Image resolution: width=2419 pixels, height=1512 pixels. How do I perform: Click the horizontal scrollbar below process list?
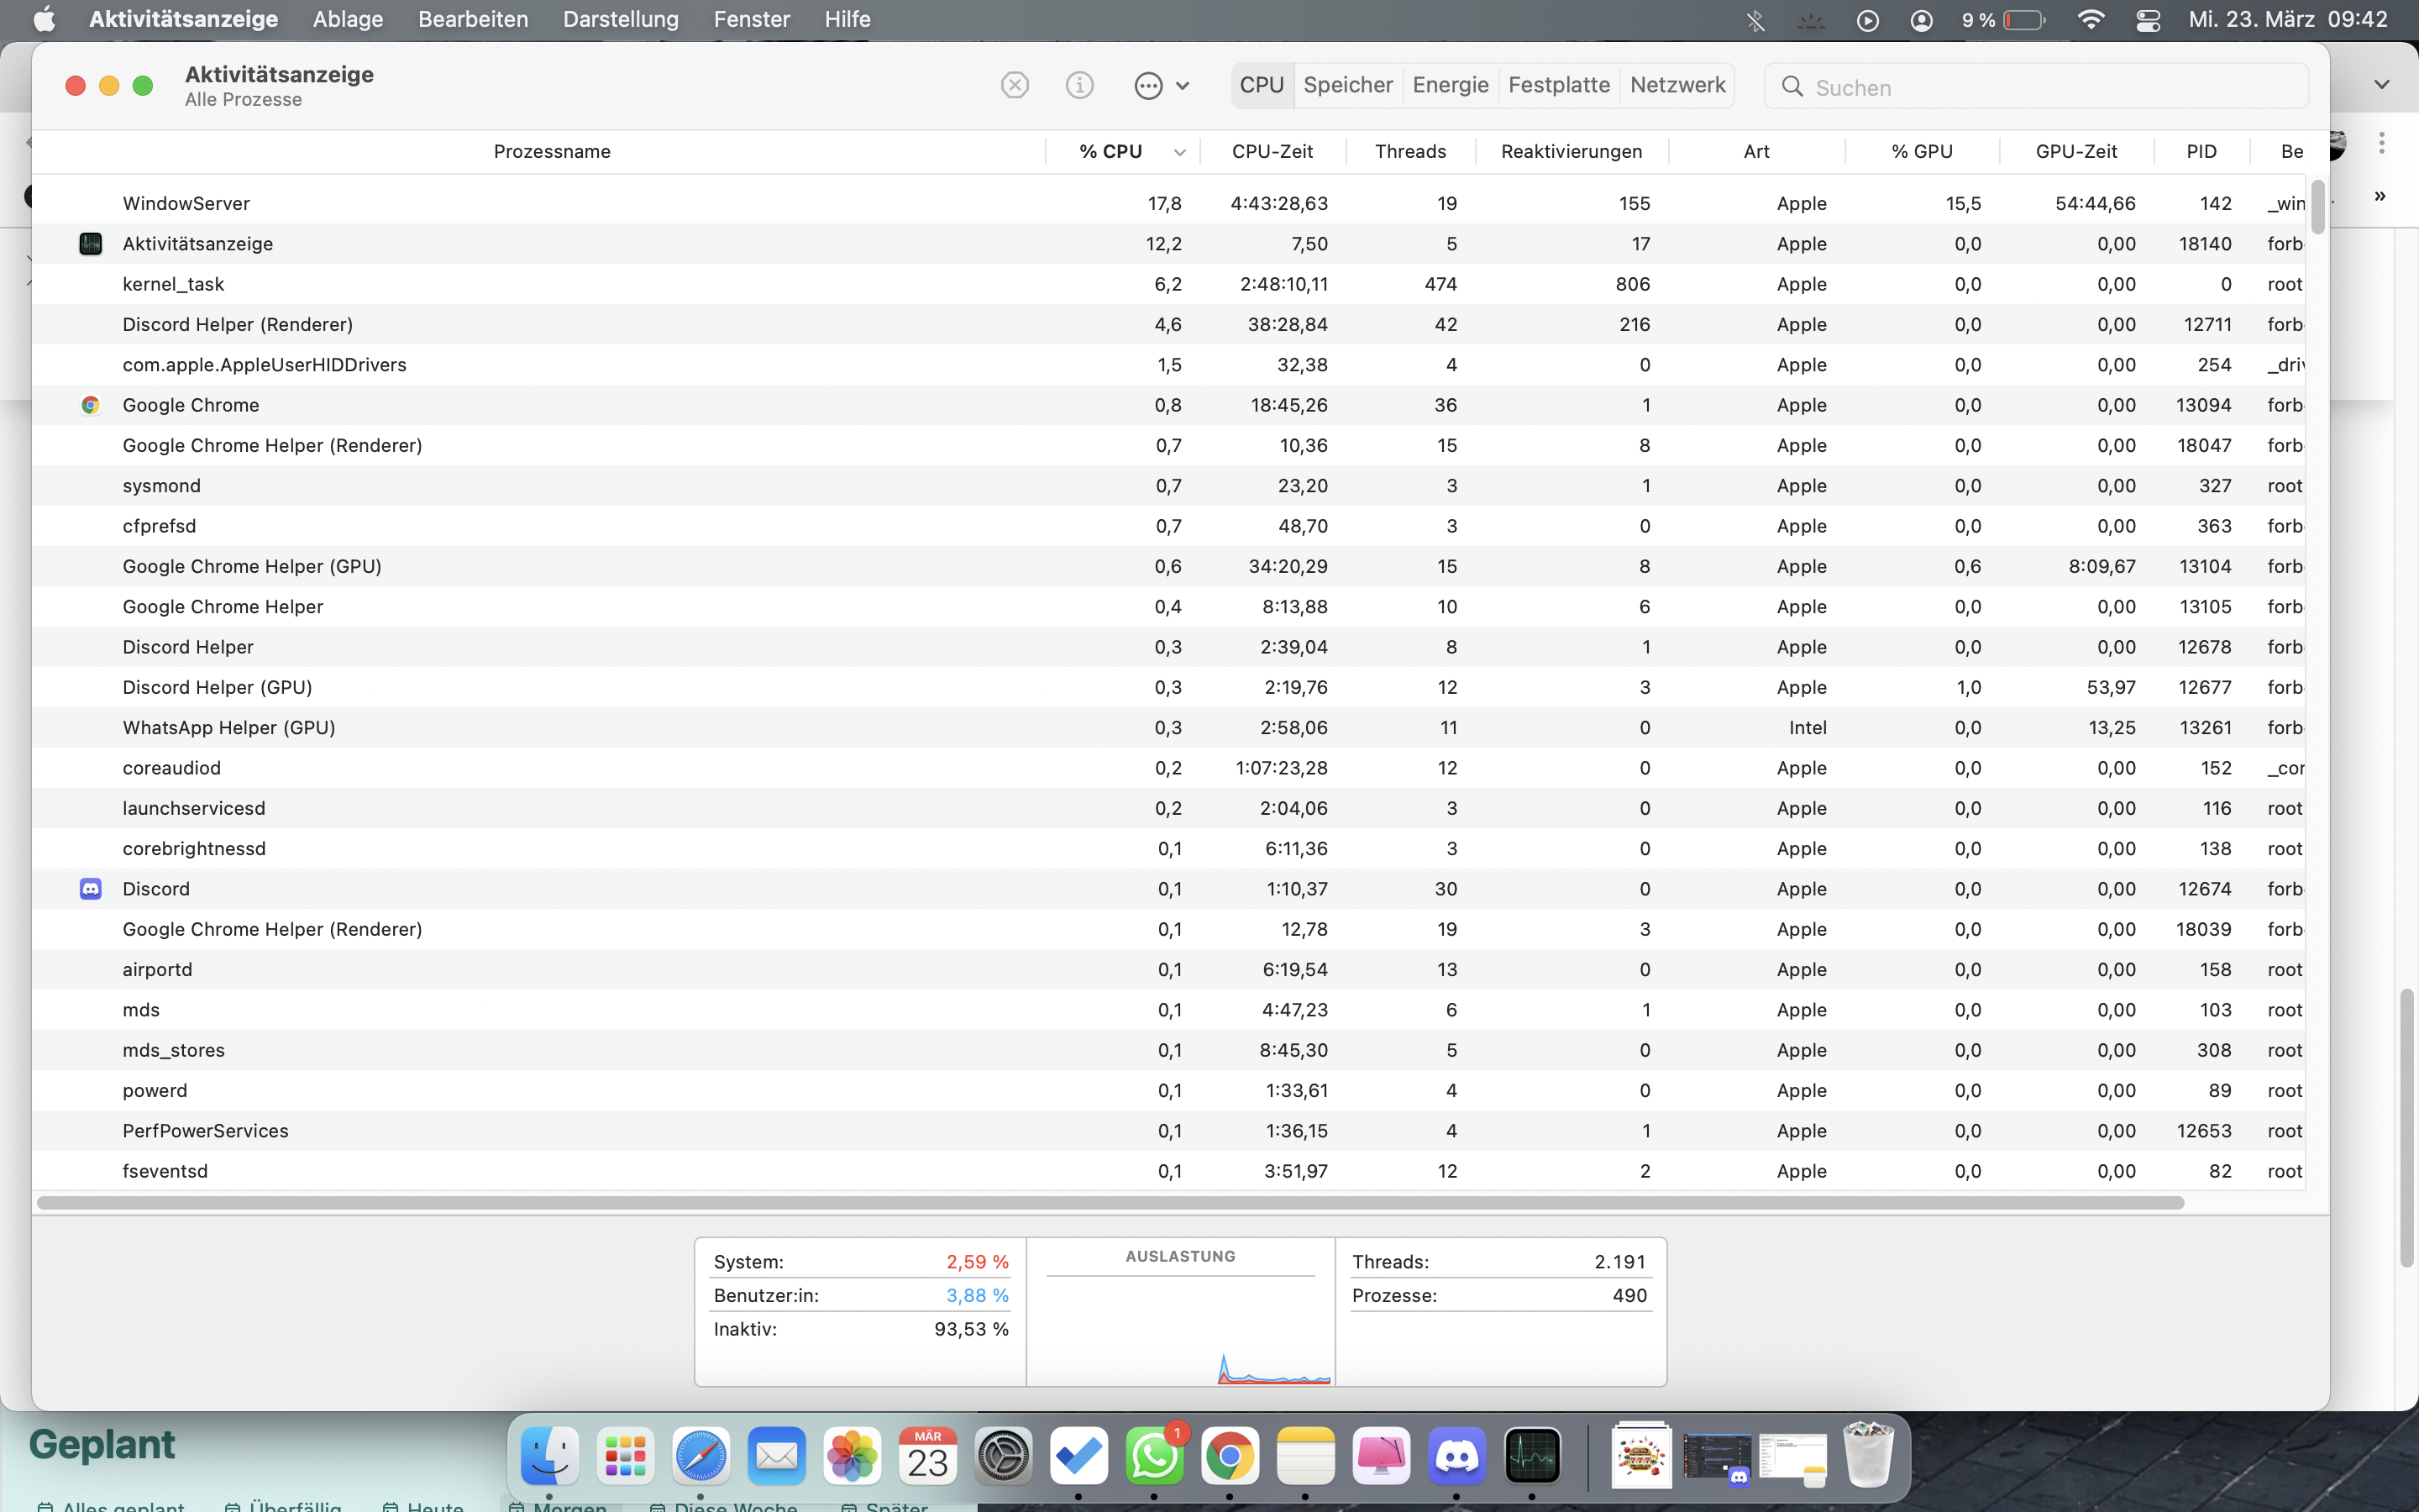[1110, 1202]
